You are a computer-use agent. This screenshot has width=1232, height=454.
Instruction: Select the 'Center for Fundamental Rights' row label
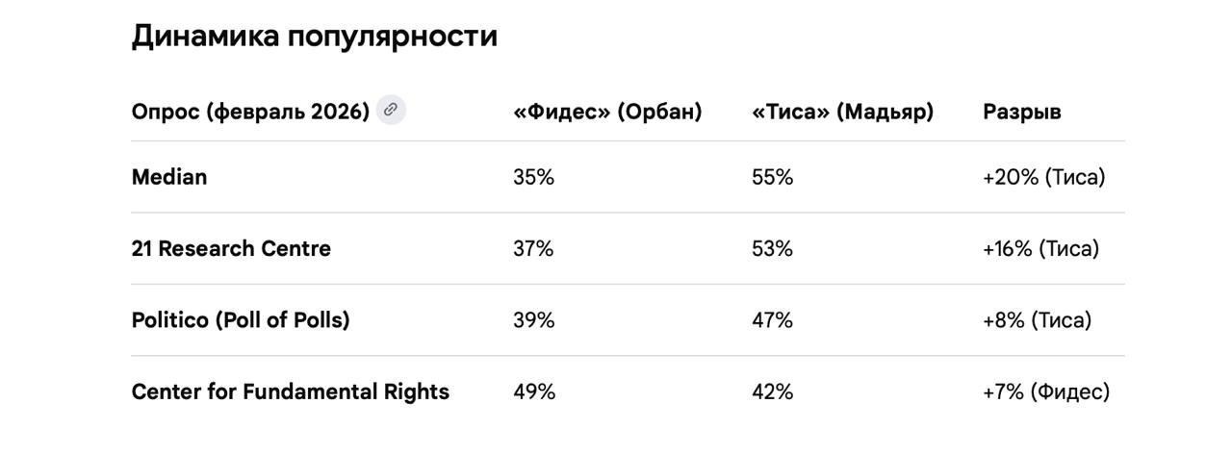tap(290, 391)
